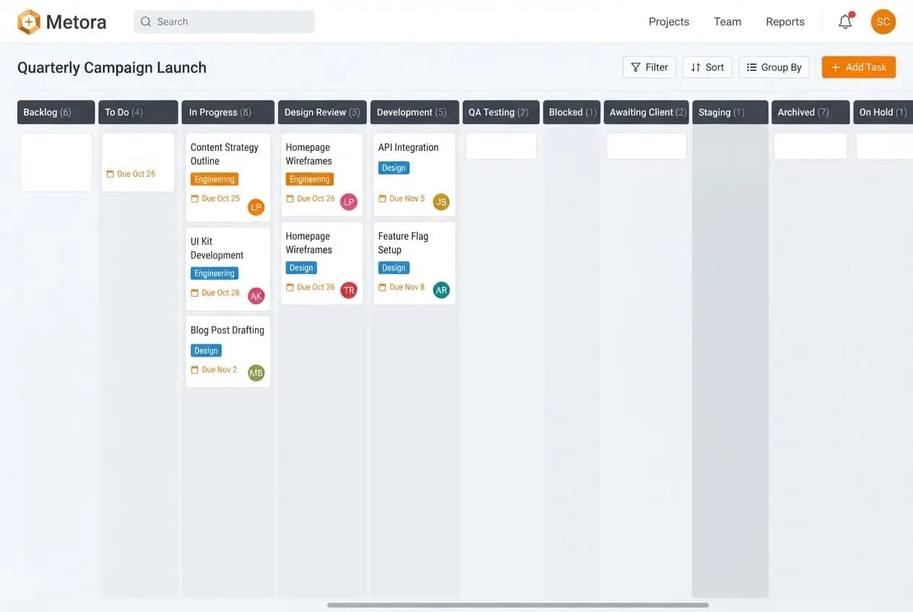Click inside the Search field
Image resolution: width=913 pixels, height=612 pixels.
[x=224, y=22]
